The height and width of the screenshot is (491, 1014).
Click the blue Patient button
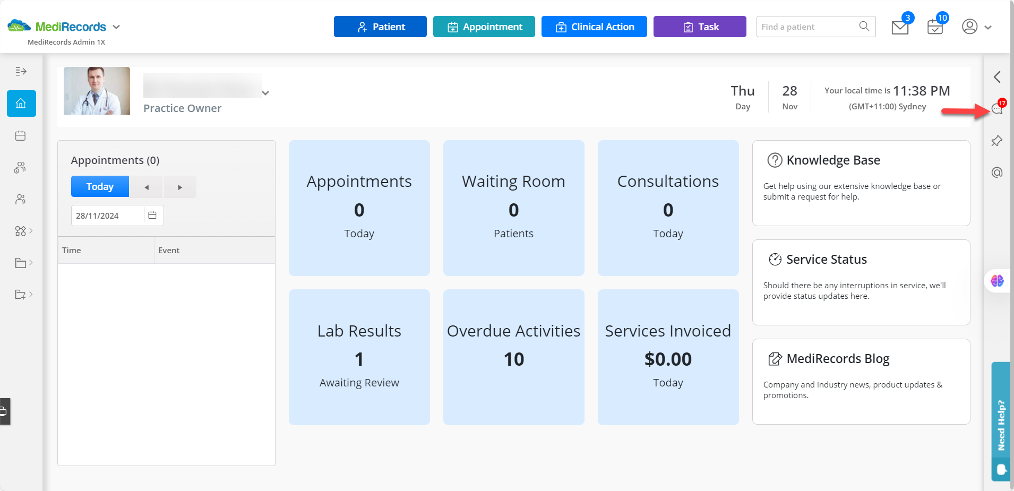pos(380,27)
